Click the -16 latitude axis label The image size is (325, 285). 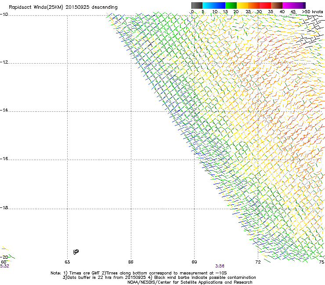pos(4,159)
